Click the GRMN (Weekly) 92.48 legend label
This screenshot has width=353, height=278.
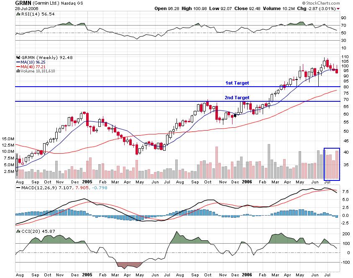point(47,58)
